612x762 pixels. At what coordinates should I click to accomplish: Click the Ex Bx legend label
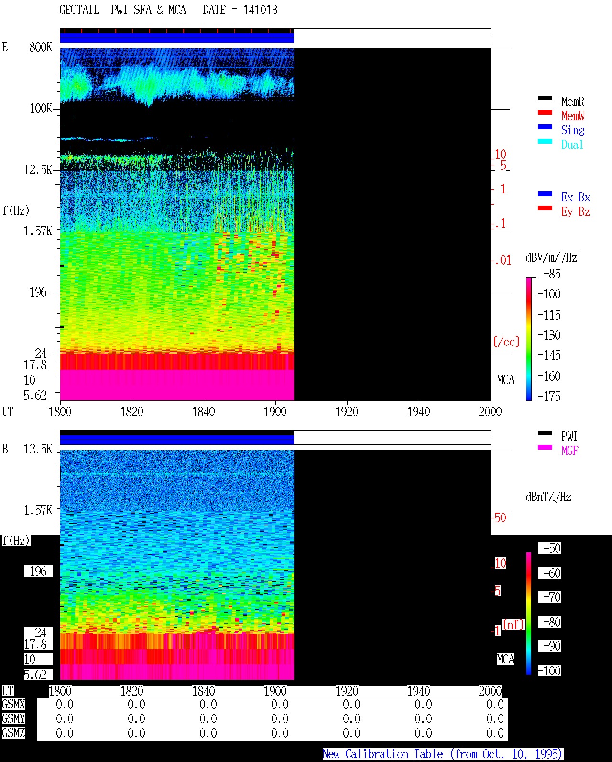tap(576, 197)
